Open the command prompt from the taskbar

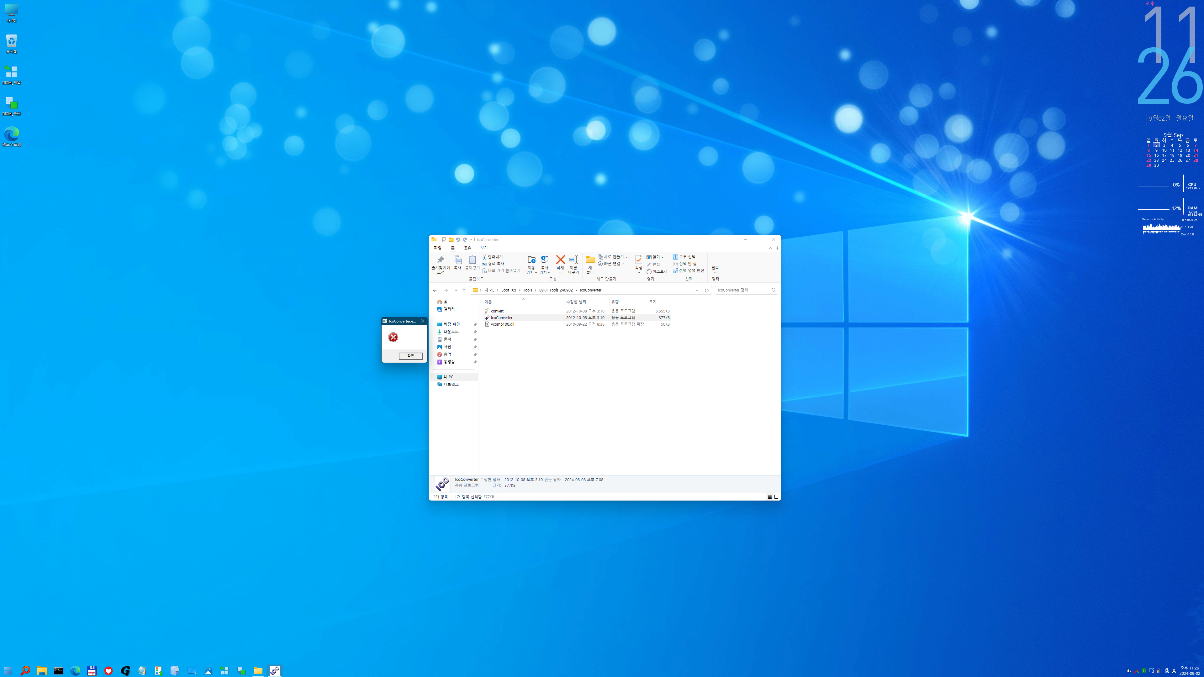point(58,670)
